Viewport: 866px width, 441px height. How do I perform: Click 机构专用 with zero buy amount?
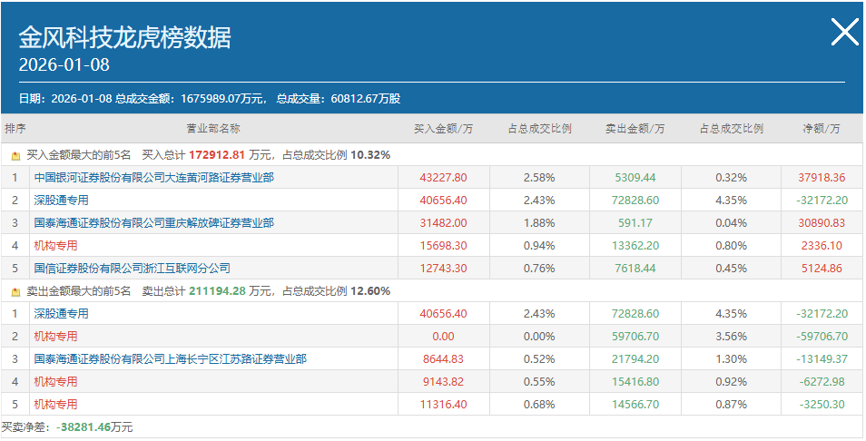[55, 336]
